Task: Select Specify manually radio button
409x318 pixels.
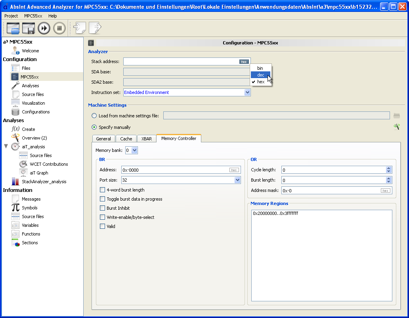Action: click(94, 127)
